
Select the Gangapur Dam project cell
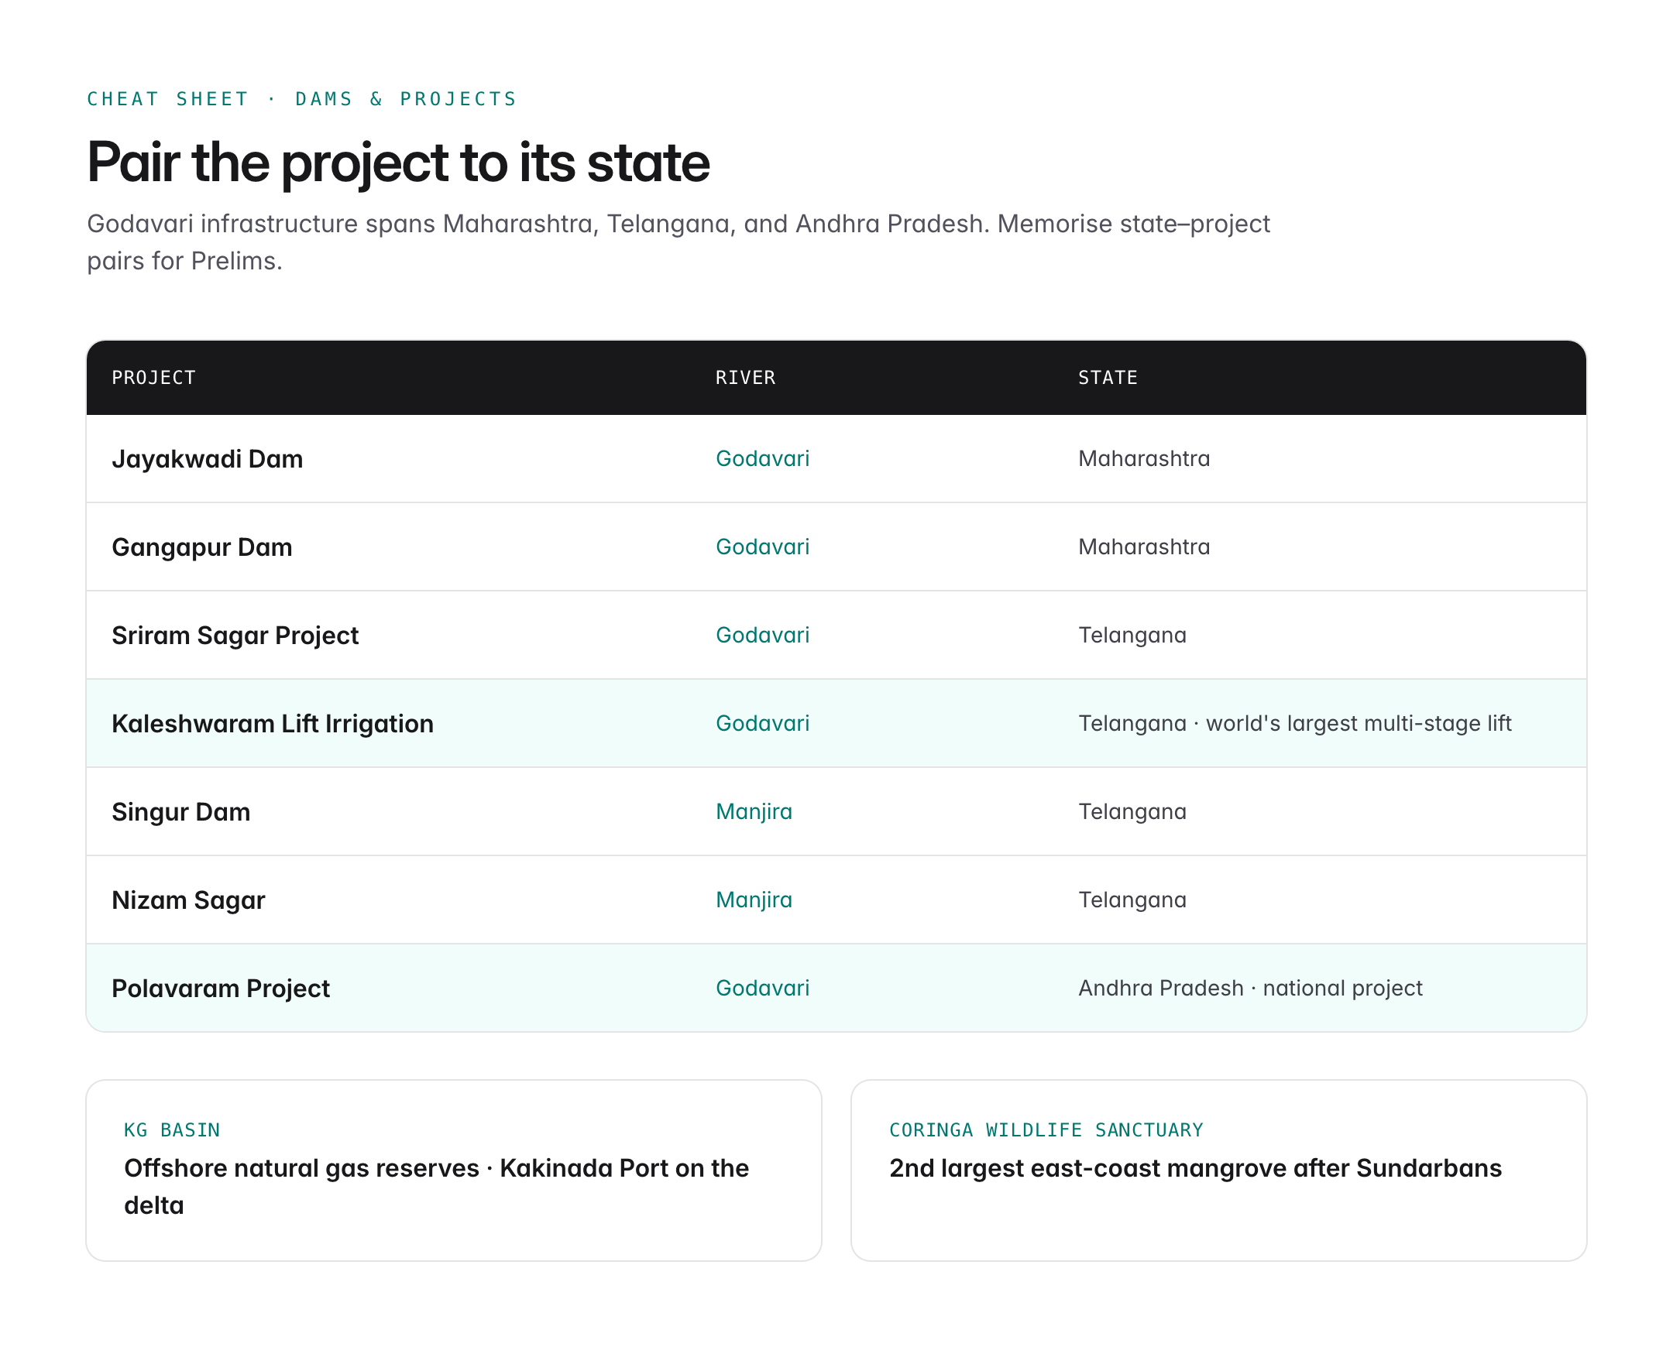point(202,548)
